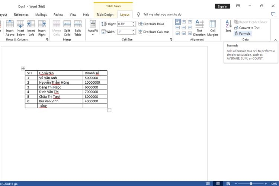The width and height of the screenshot is (279, 186).
Task: Open the Rows & Columns dialog launcher
Action: click(47, 39)
